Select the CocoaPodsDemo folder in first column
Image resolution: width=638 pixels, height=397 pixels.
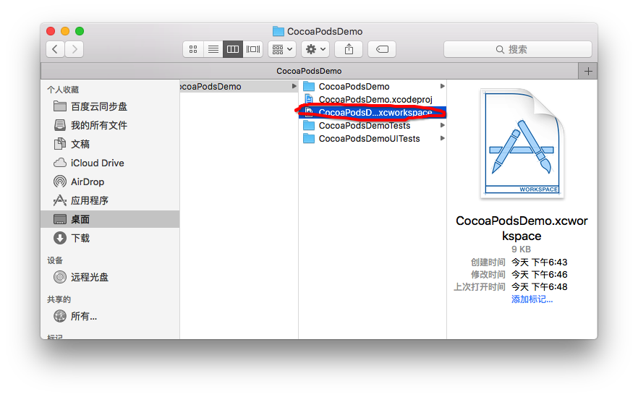[x=239, y=86]
